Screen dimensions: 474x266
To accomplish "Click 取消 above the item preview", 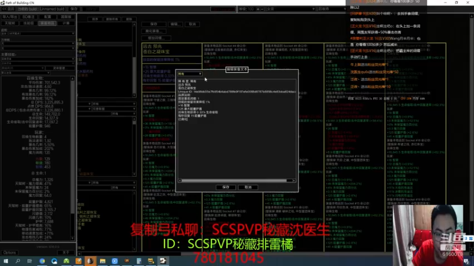I will click(x=192, y=24).
